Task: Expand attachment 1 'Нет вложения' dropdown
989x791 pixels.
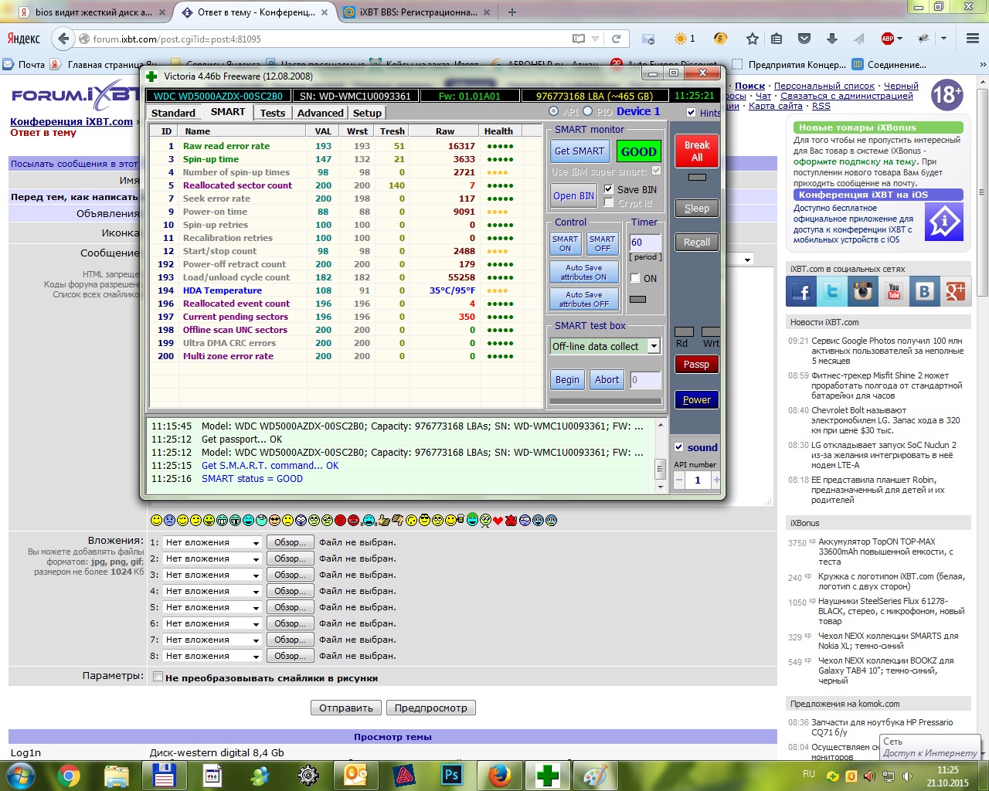Action: (x=212, y=542)
